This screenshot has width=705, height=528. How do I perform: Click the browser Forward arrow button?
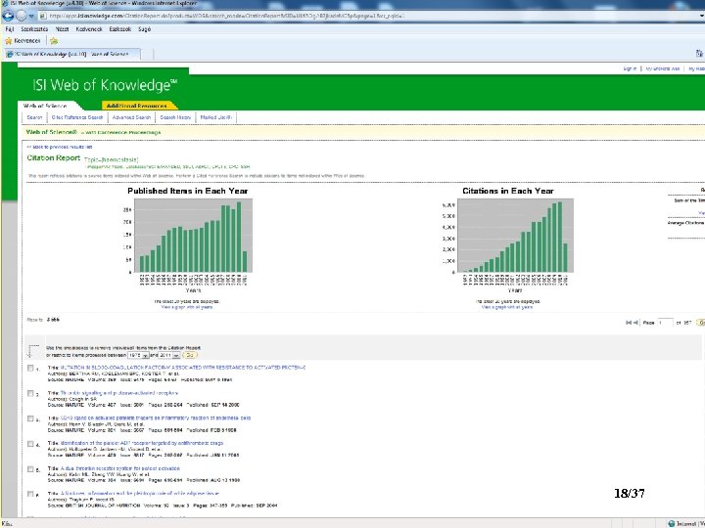point(22,16)
